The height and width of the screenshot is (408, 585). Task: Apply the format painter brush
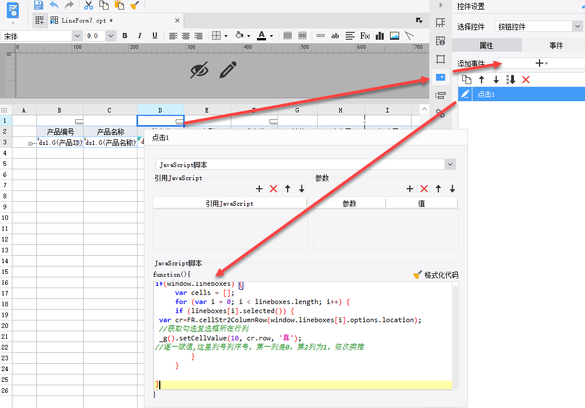(x=135, y=5)
